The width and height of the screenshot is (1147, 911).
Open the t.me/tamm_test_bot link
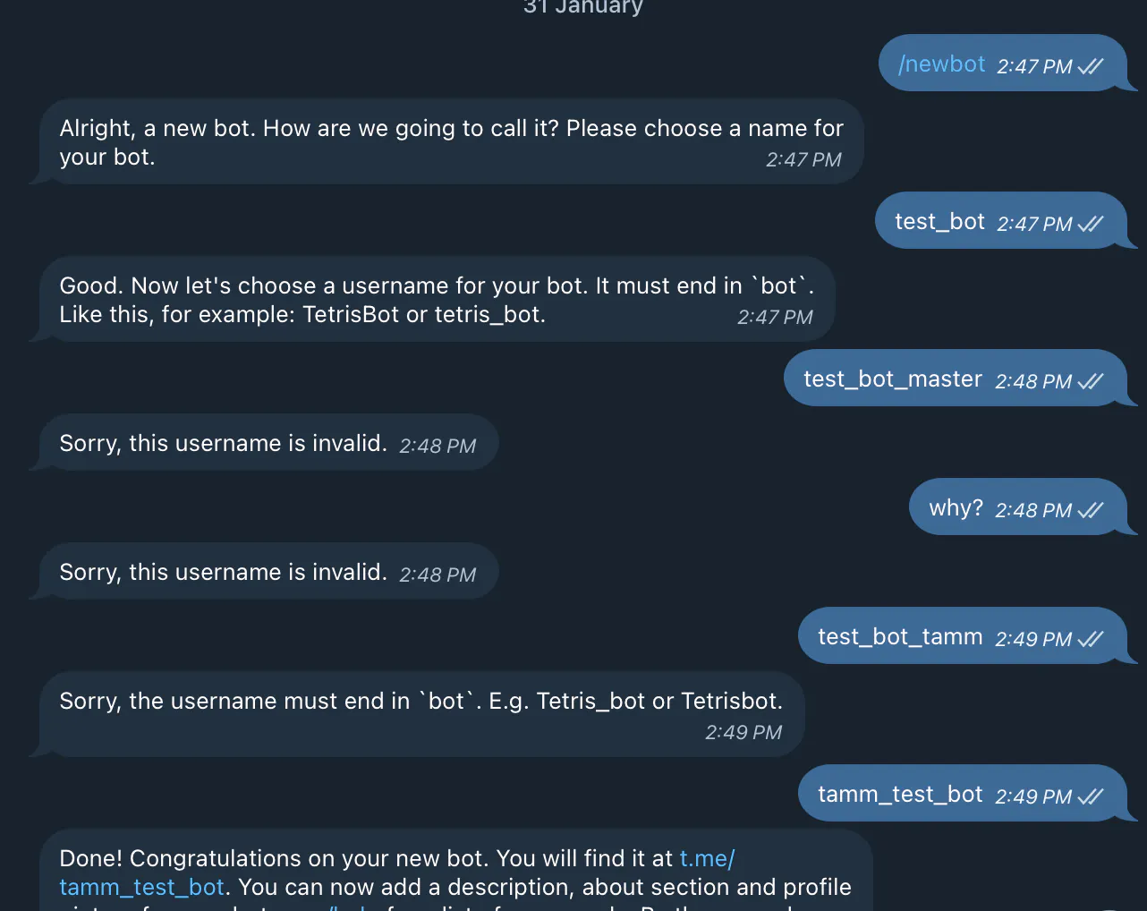(141, 887)
